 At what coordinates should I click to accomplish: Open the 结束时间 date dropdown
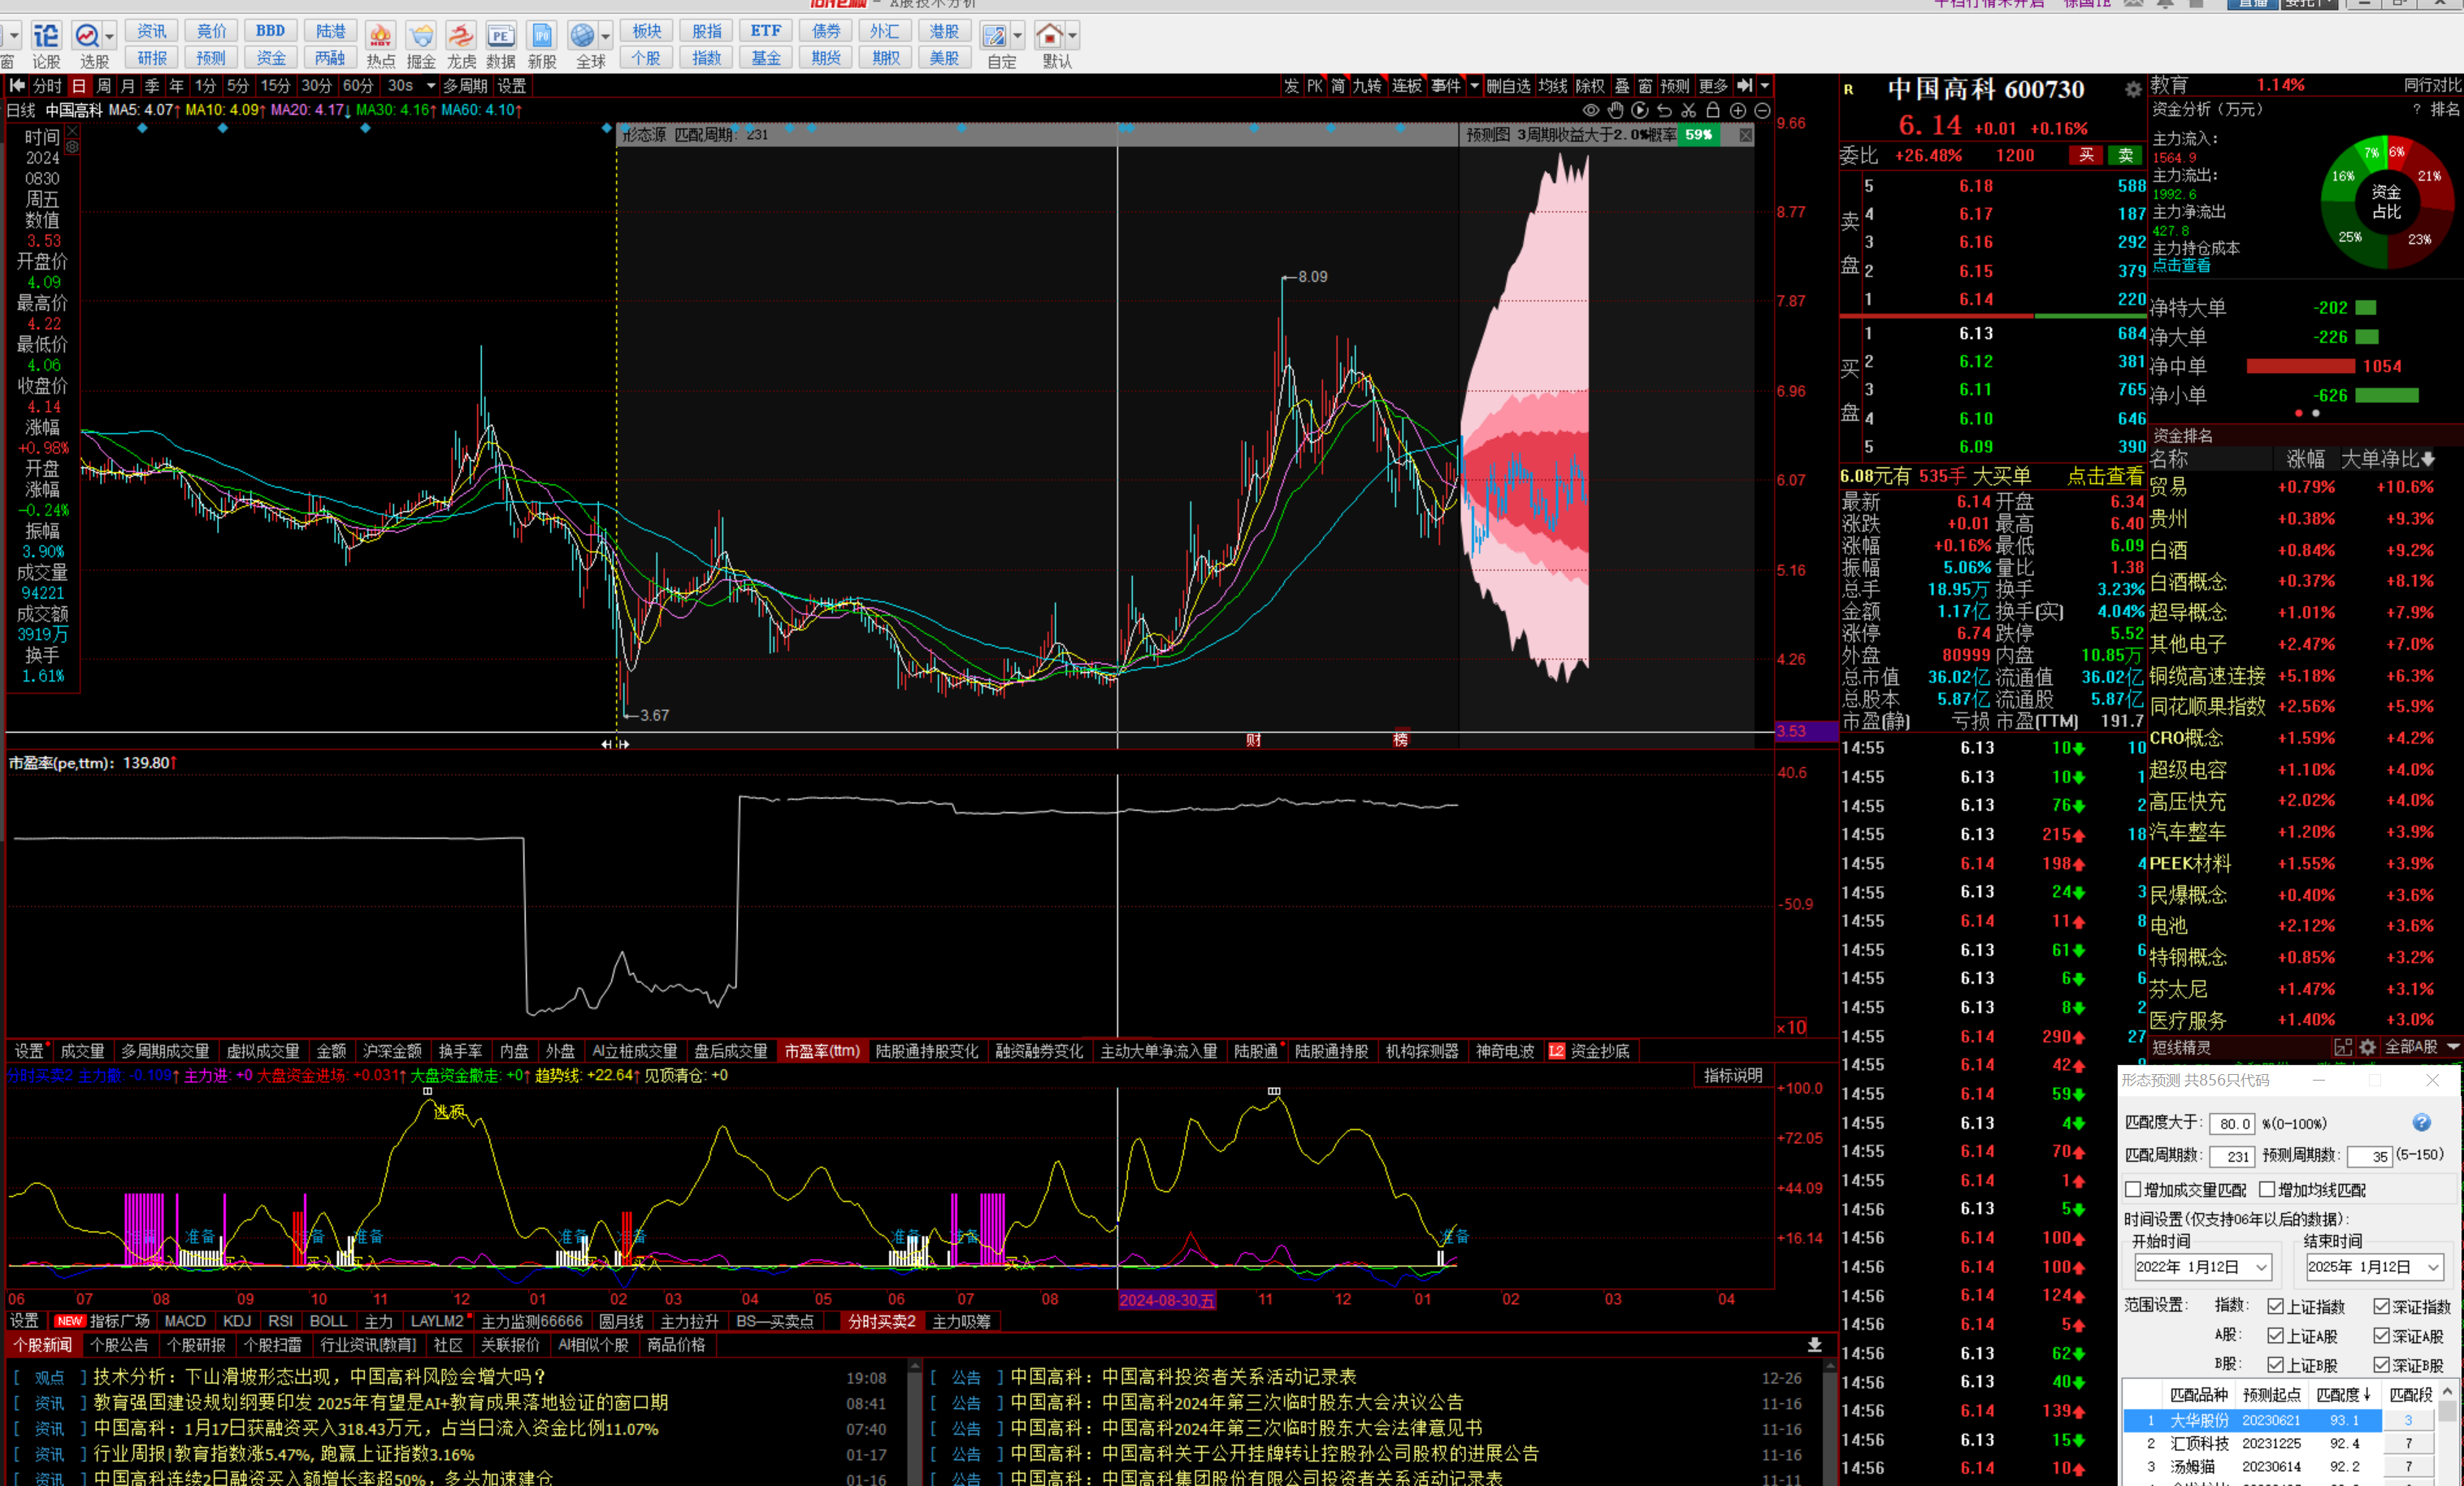pos(2433,1267)
